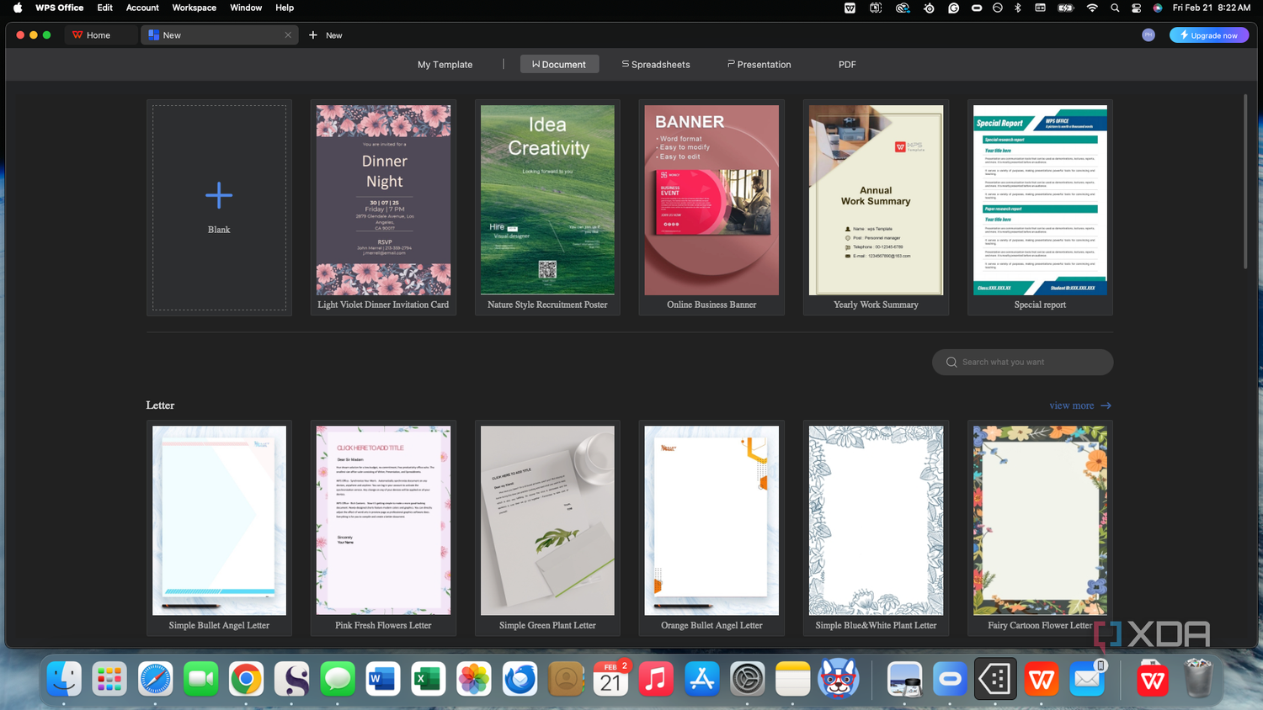The height and width of the screenshot is (710, 1263).
Task: Open the Workspace menu
Action: pos(194,8)
